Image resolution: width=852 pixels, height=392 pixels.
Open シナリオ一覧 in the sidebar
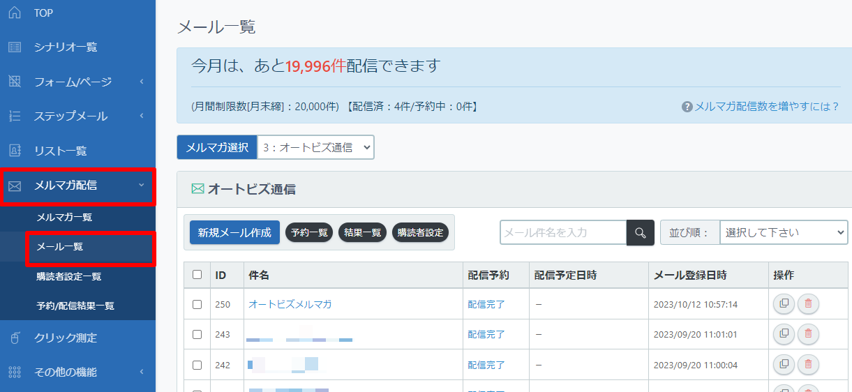66,47
